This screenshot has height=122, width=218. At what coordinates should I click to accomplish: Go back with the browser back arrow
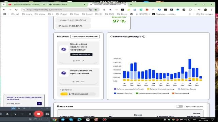click(4, 10)
